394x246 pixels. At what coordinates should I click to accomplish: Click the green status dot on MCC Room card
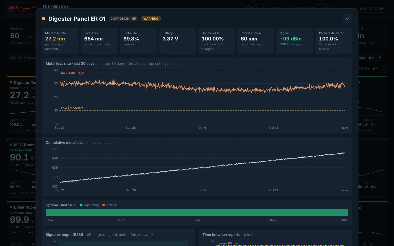11,145
